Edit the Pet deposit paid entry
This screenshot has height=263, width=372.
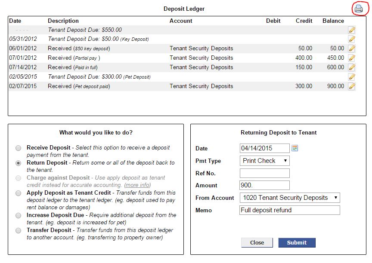click(x=352, y=86)
